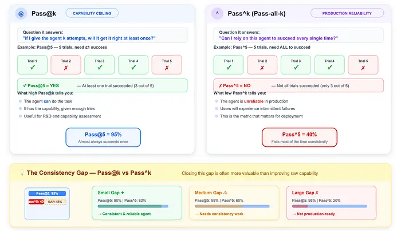
Task: Click the Pass@5 = 95% result box
Action: 103,138
